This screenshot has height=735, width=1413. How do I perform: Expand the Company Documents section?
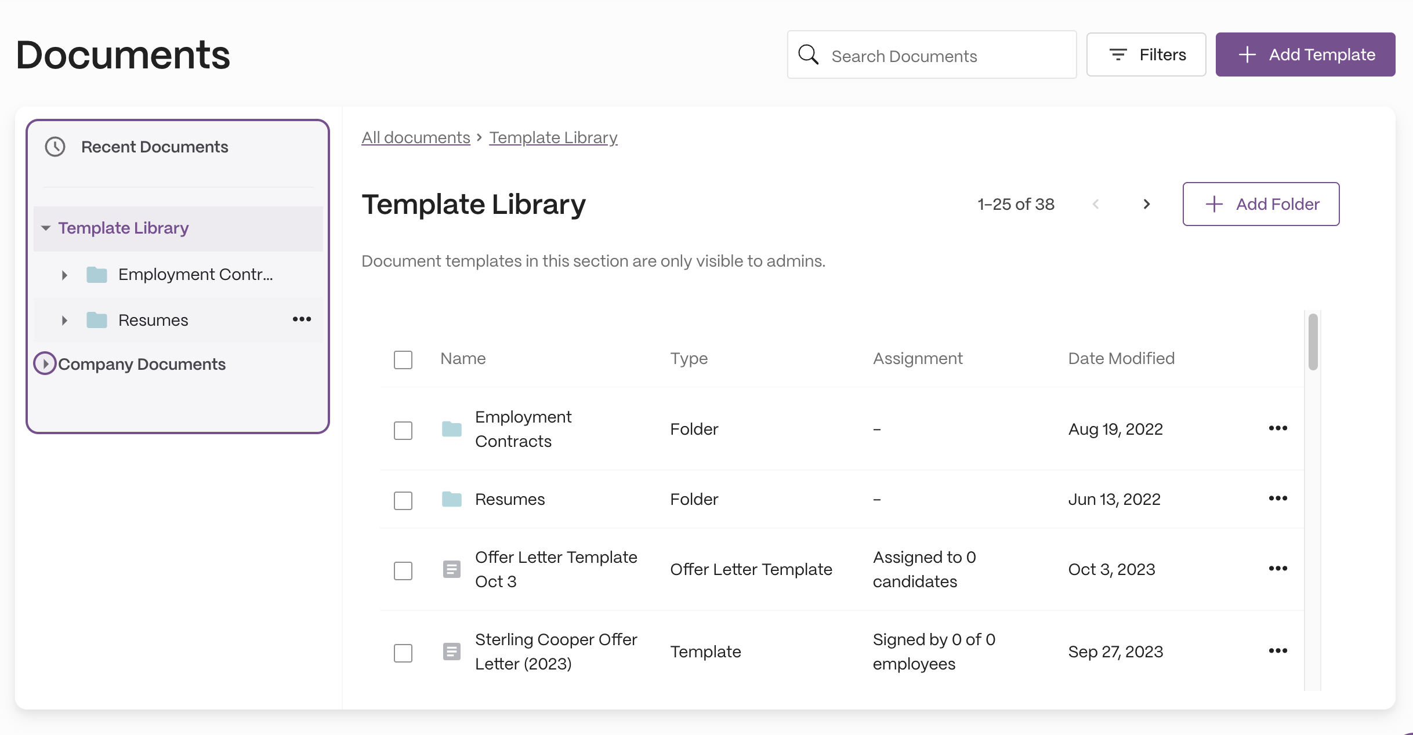[45, 363]
